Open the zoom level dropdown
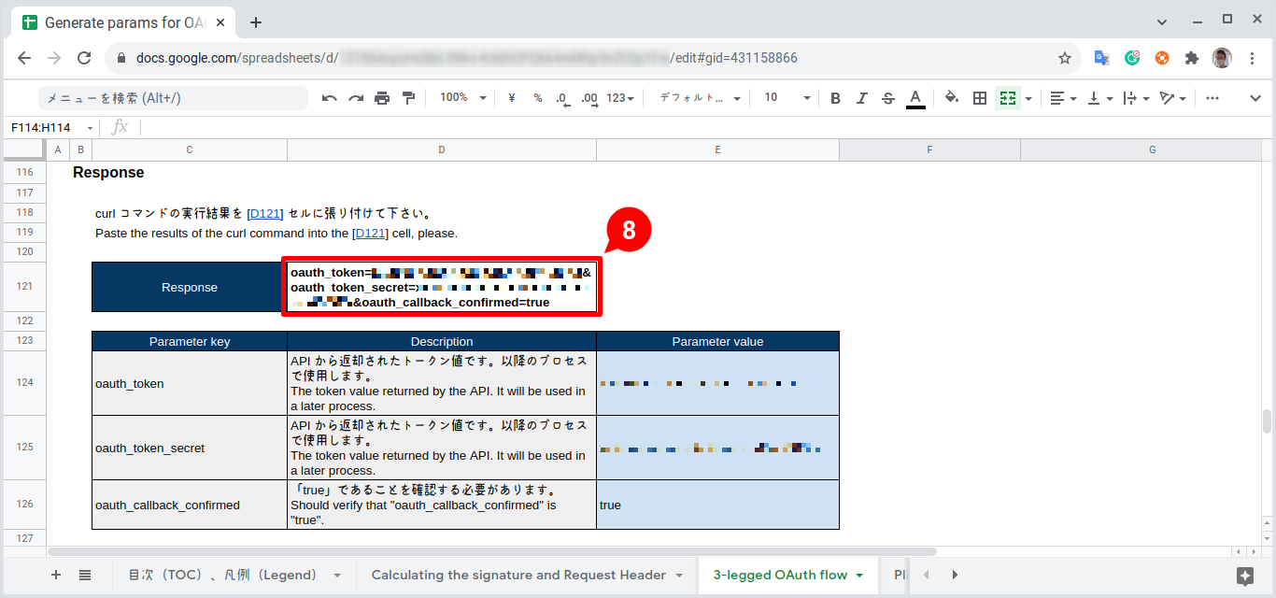Image resolution: width=1276 pixels, height=598 pixels. pos(461,97)
